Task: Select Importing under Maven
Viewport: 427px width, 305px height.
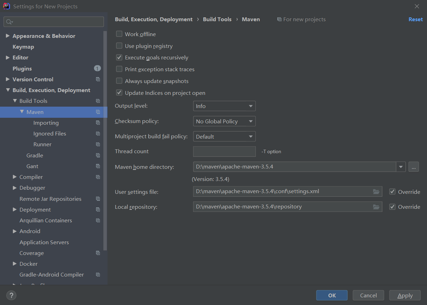Action: coord(46,123)
